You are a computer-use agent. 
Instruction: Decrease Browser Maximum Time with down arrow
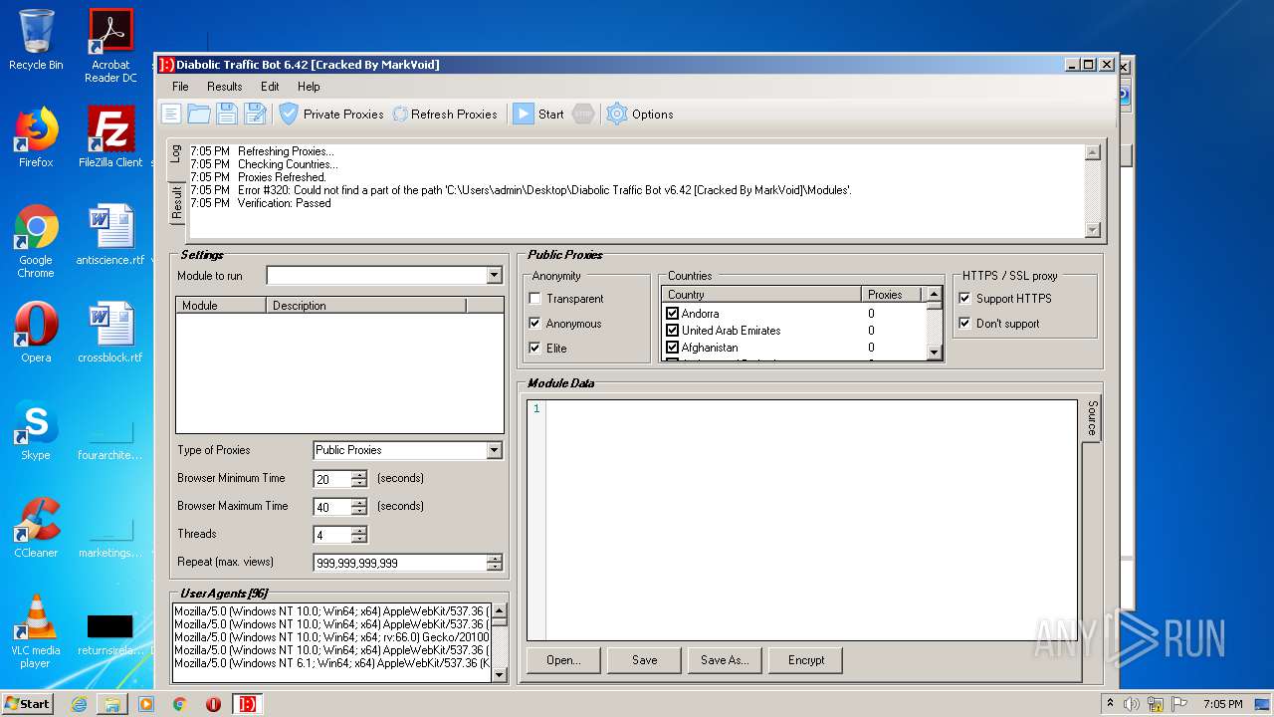coord(359,511)
